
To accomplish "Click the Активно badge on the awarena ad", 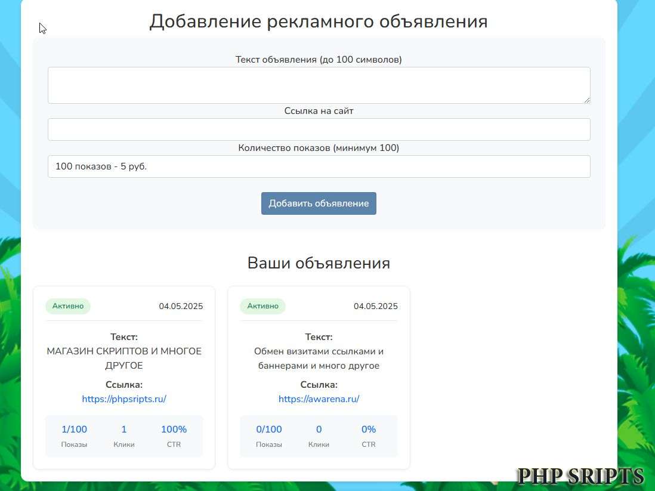I will (x=262, y=305).
